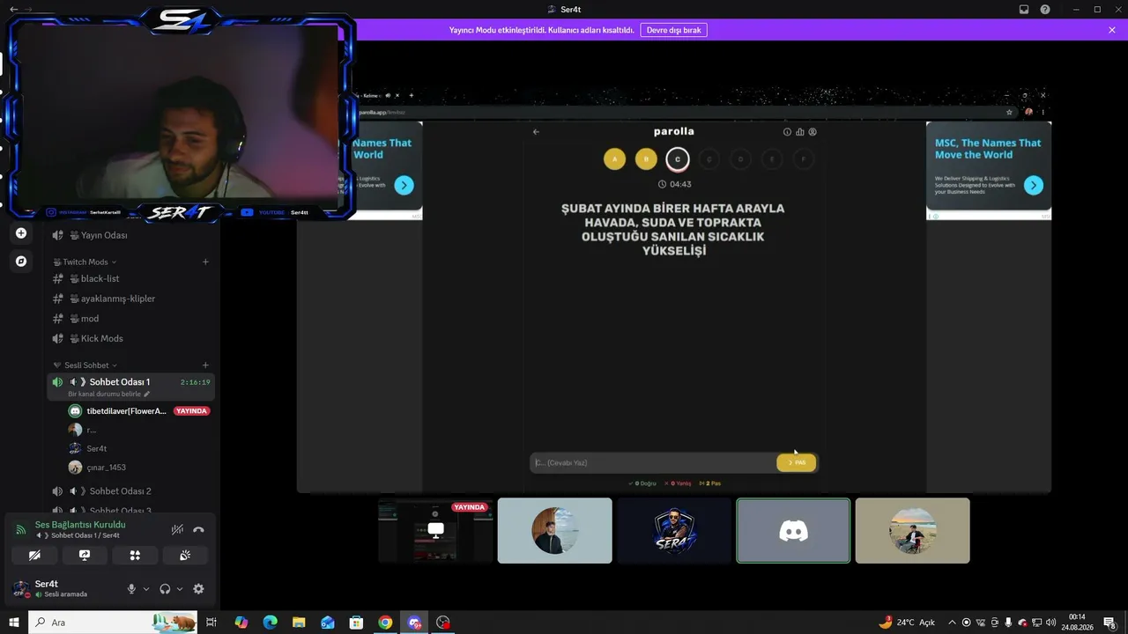Screen dimensions: 1128x634
Task: Select the current letter C circle
Action: coord(678,159)
